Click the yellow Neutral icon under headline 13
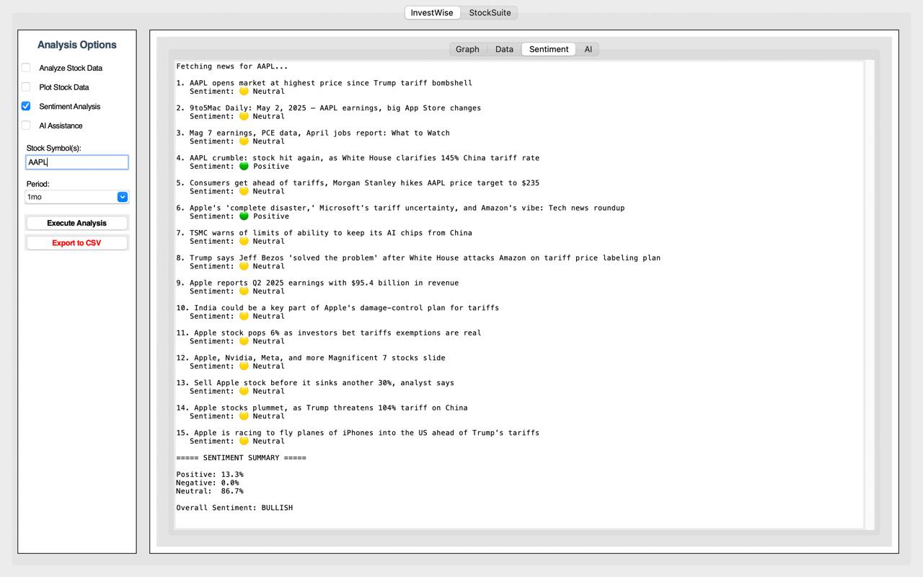Image resolution: width=923 pixels, height=577 pixels. point(244,392)
